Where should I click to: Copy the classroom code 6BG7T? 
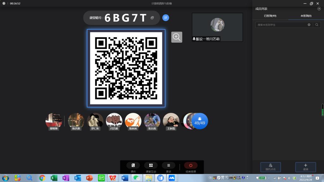[x=152, y=18]
